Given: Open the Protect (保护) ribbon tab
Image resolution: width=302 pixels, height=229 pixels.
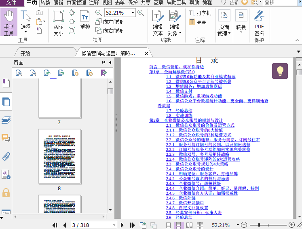Looking at the screenshot, I should 133,2.
